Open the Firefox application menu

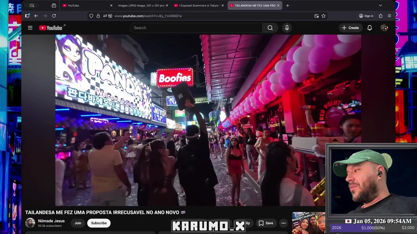(389, 16)
